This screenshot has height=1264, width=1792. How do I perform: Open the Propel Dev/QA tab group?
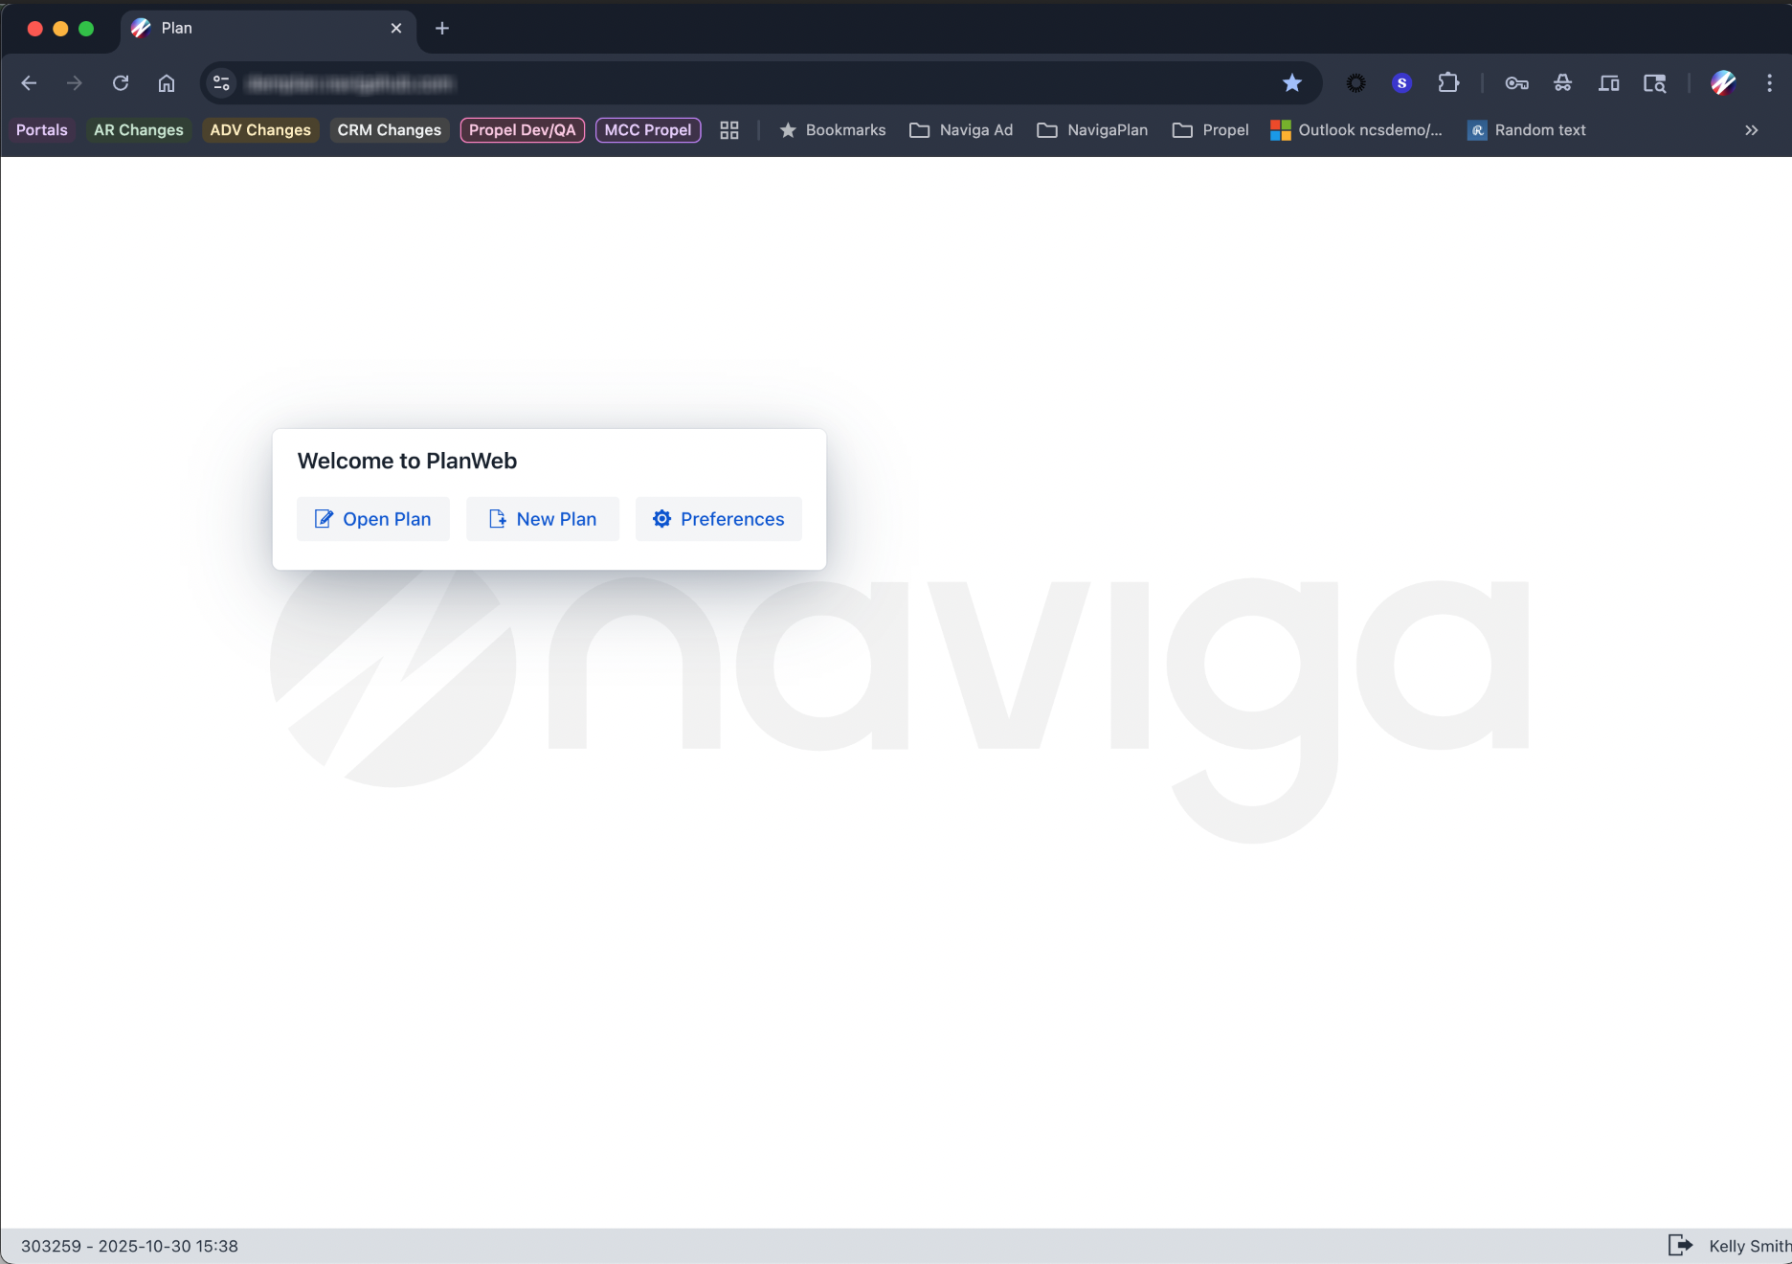pyautogui.click(x=523, y=130)
